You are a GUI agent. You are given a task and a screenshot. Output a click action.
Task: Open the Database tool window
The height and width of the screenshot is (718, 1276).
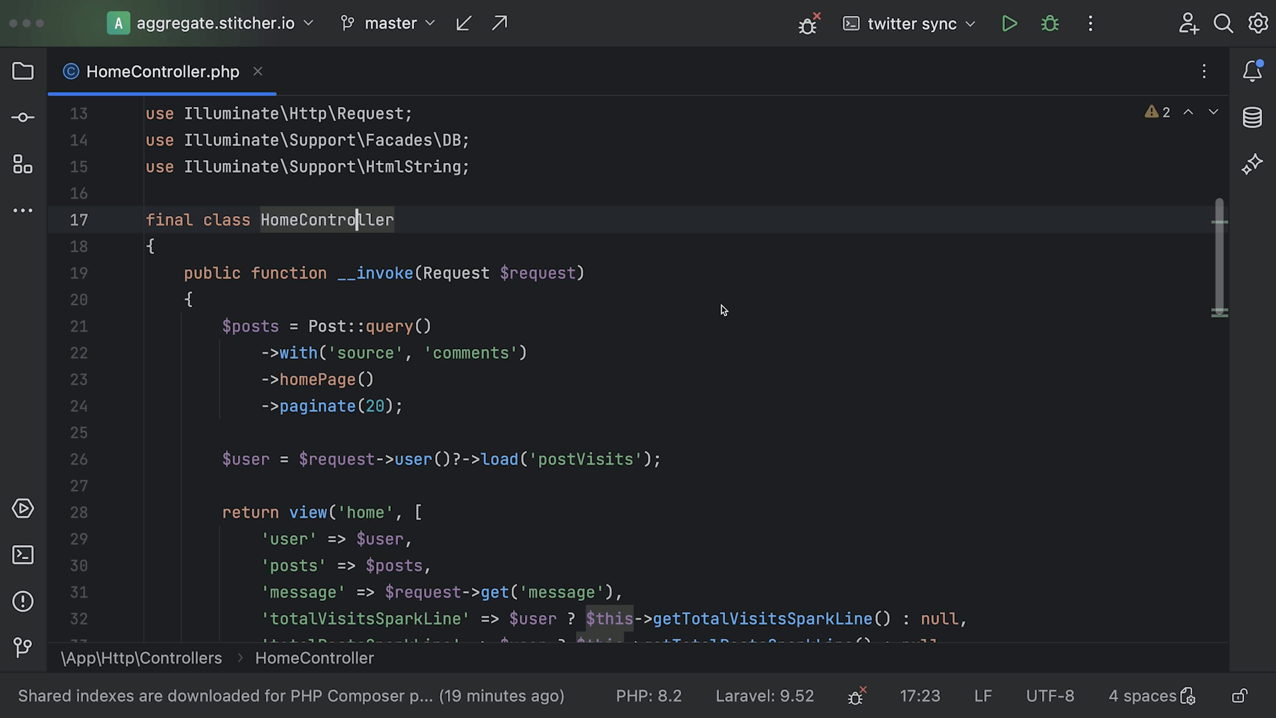click(1252, 118)
